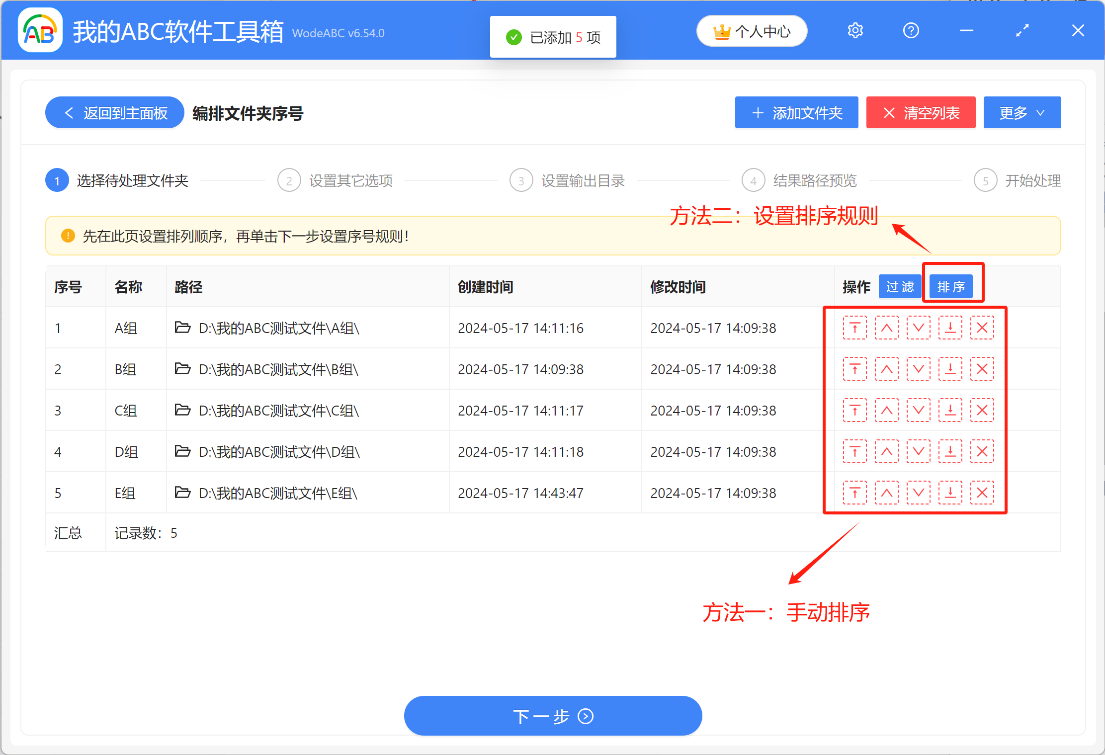Open the settings gear in the title bar

(x=855, y=30)
